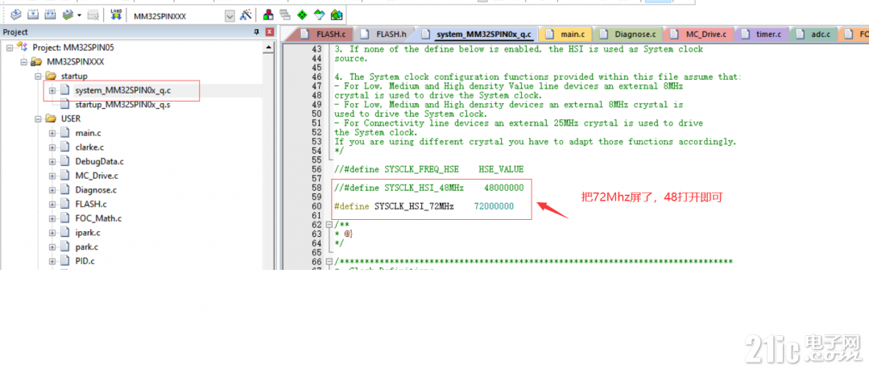The image size is (869, 369).
Task: Expand DebugData.c node in project tree
Action: click(52, 161)
